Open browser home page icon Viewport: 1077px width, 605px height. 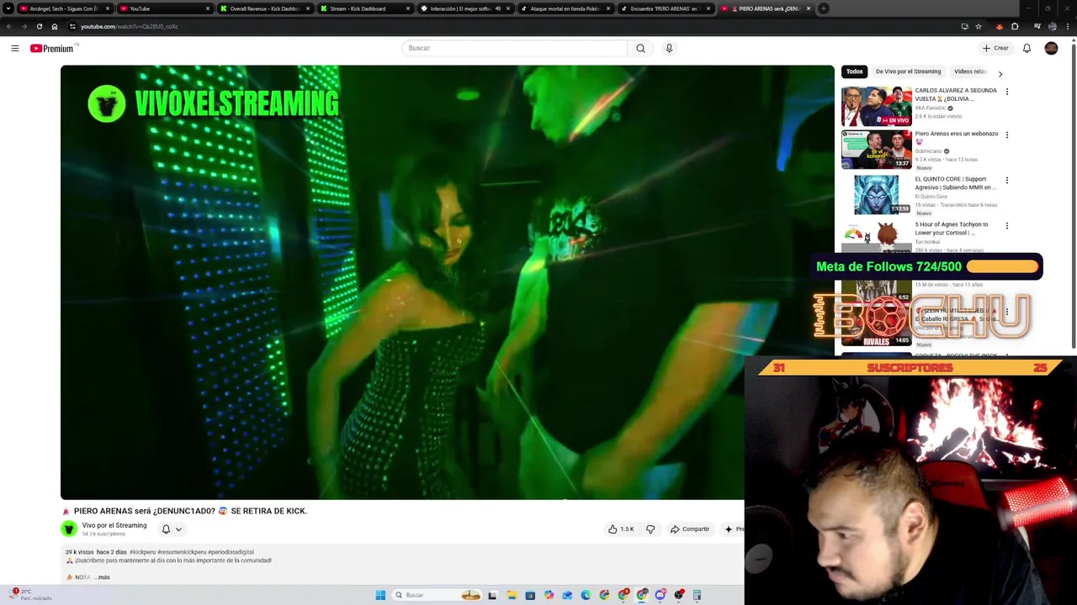55,26
